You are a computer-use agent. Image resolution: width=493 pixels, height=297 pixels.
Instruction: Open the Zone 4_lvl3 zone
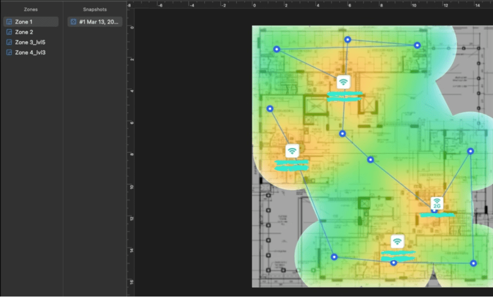pos(31,52)
